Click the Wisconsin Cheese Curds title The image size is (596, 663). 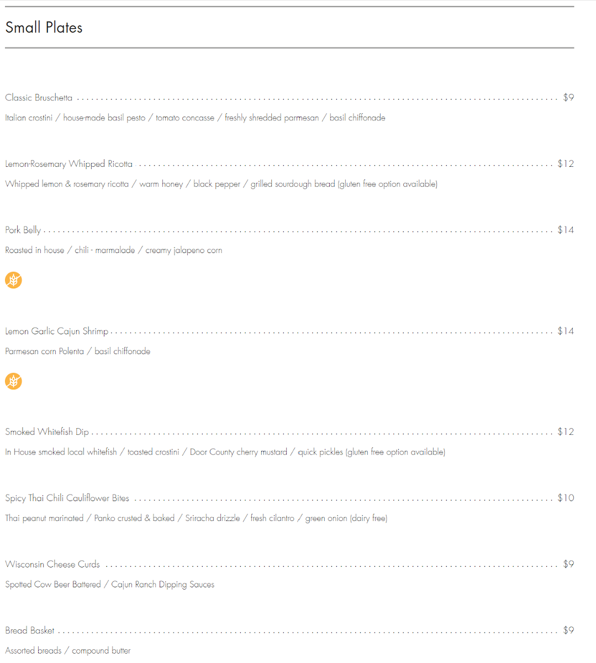click(x=52, y=565)
